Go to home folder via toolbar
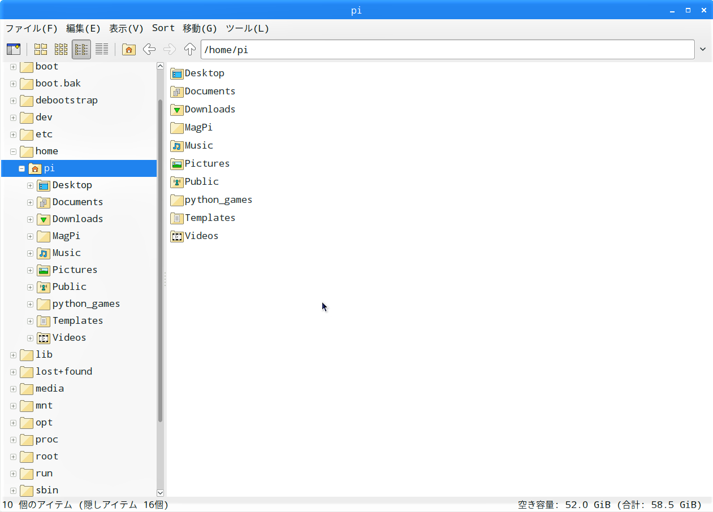The height and width of the screenshot is (512, 713). [129, 49]
